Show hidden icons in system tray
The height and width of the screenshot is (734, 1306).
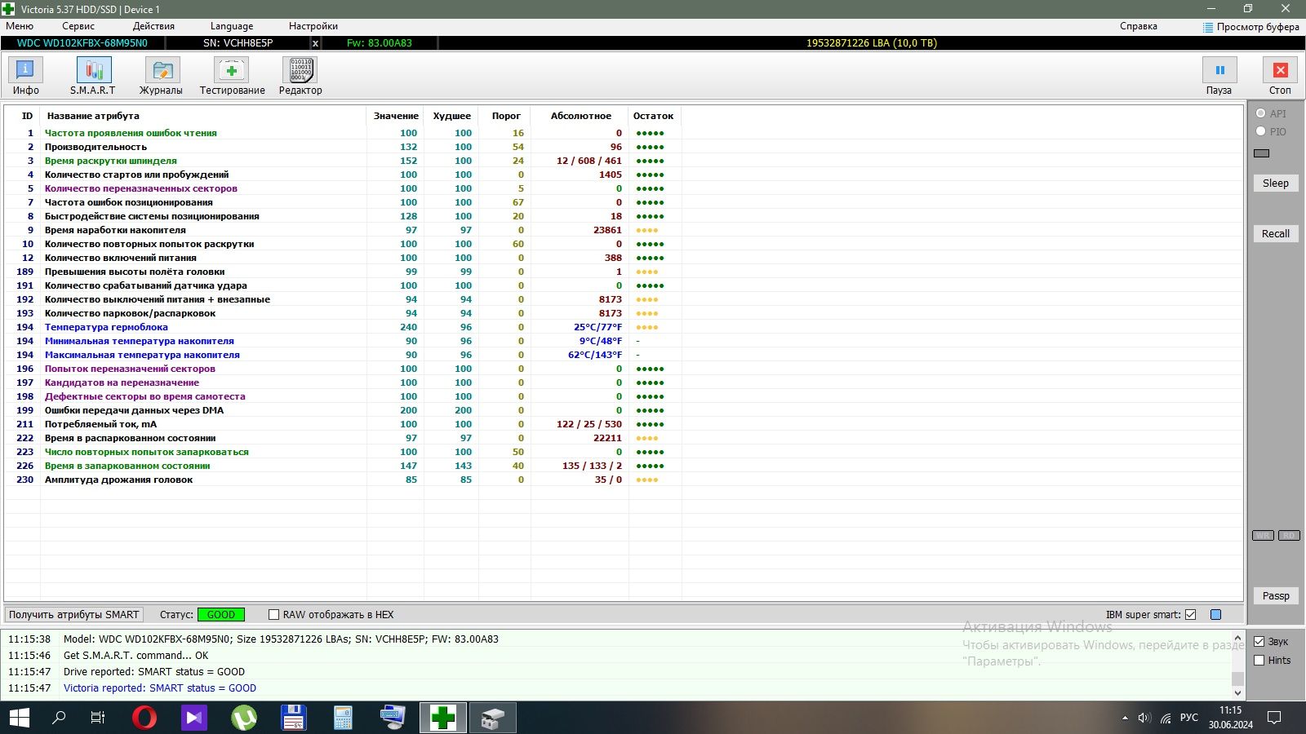pos(1125,718)
